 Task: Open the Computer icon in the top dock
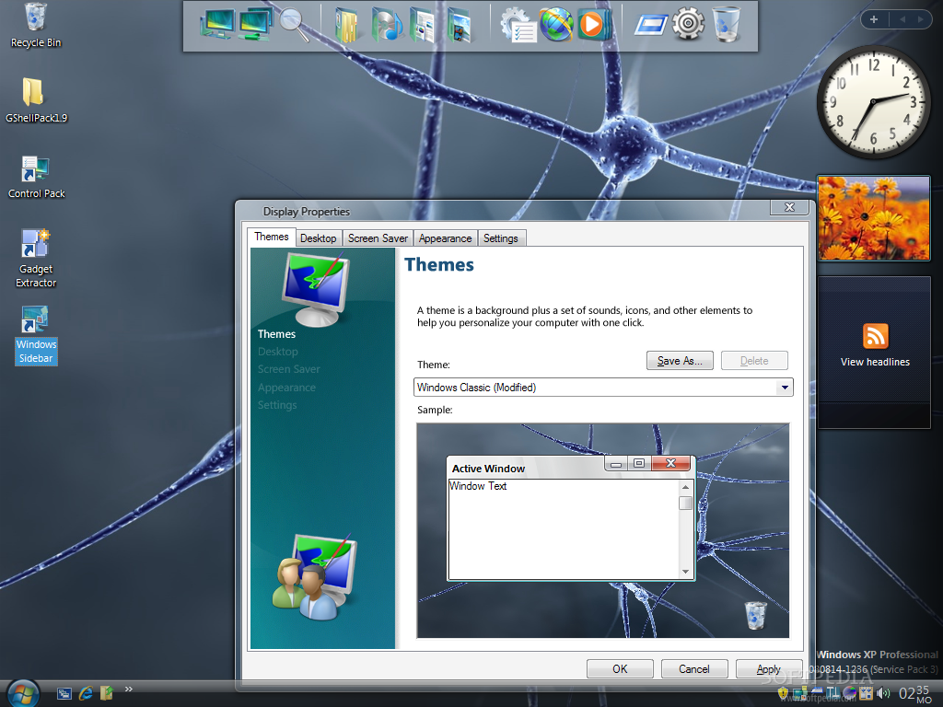coord(216,25)
